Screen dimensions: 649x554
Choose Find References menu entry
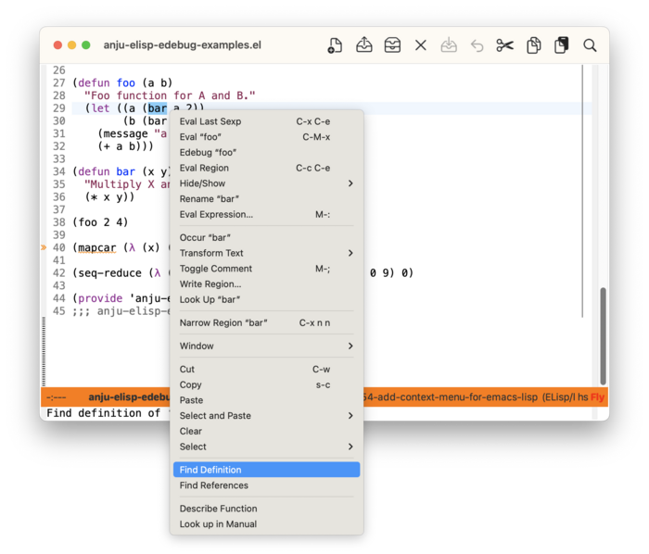coord(266,485)
